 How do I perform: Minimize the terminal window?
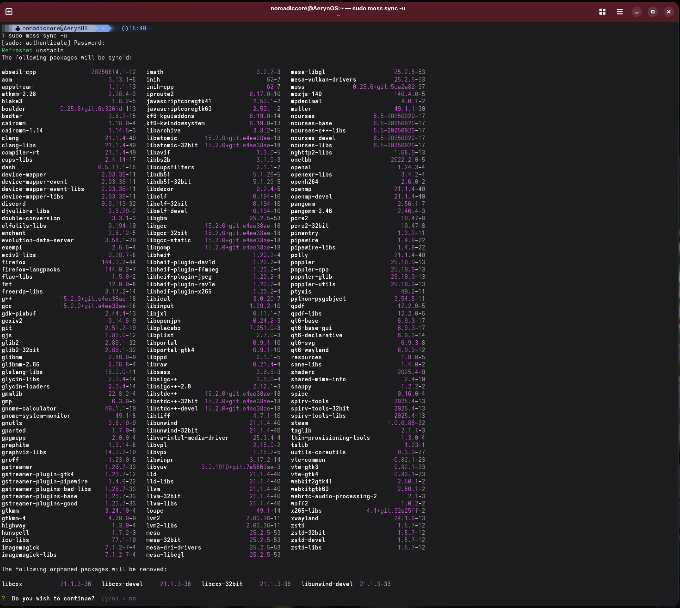[637, 12]
